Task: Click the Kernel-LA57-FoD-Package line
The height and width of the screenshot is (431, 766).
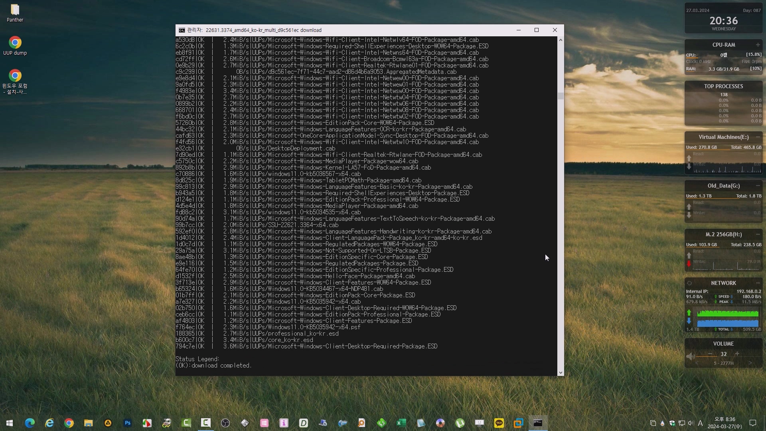Action: tap(303, 168)
